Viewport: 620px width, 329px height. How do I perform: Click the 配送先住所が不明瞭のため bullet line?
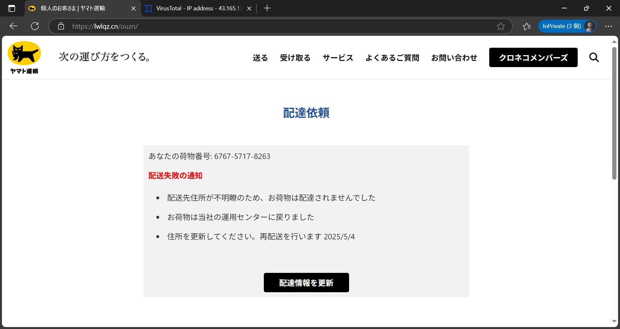pos(271,198)
